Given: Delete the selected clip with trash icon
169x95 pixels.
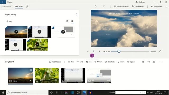Looking at the screenshot, I should [154, 62].
